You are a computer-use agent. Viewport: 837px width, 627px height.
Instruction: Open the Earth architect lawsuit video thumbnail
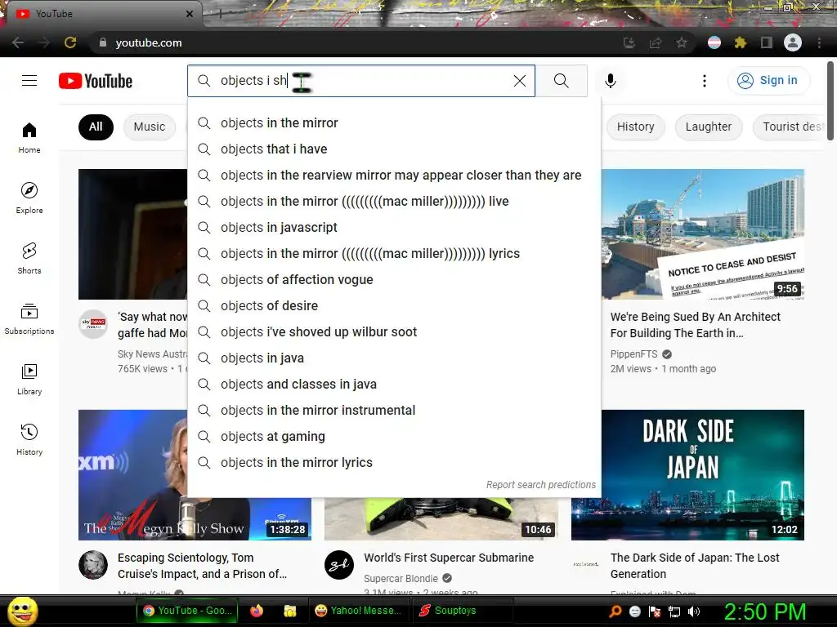[702, 234]
